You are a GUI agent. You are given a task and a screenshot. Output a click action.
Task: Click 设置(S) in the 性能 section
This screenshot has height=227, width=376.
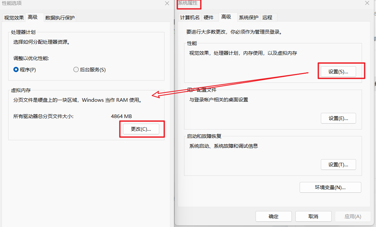338,71
